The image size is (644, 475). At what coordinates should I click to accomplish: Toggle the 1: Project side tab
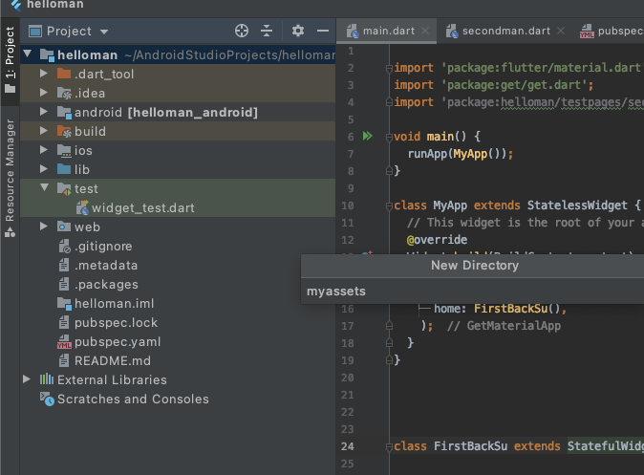point(10,60)
